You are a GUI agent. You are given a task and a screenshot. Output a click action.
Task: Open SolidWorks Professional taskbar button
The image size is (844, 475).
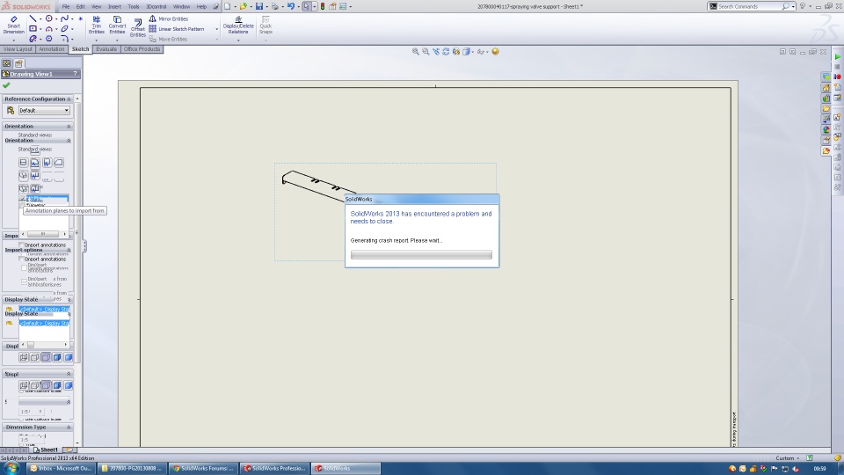[x=274, y=469]
